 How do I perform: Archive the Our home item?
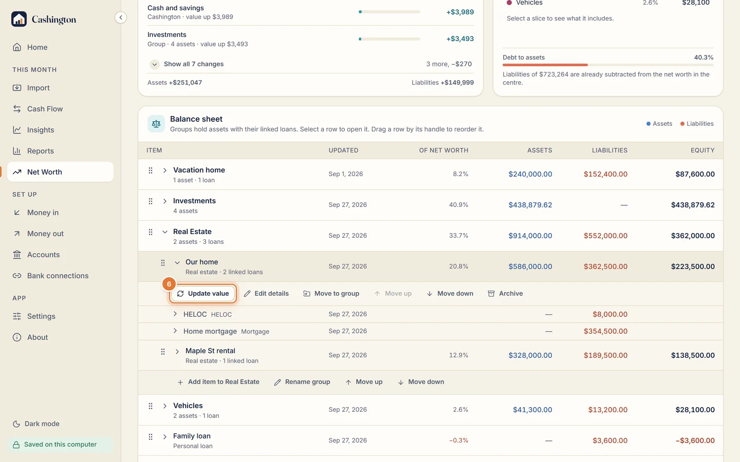coord(506,294)
